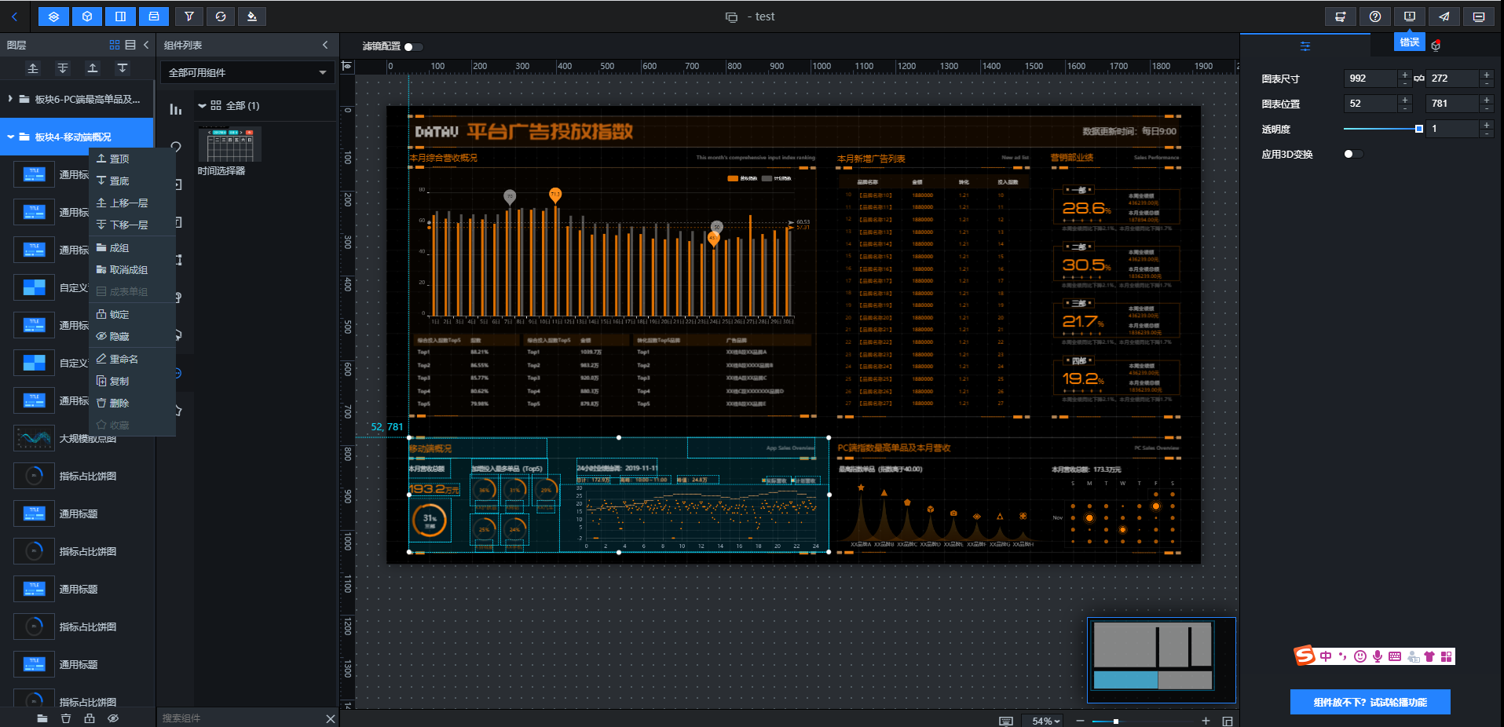Expand 板块6-PC端最高单品 group

9,99
